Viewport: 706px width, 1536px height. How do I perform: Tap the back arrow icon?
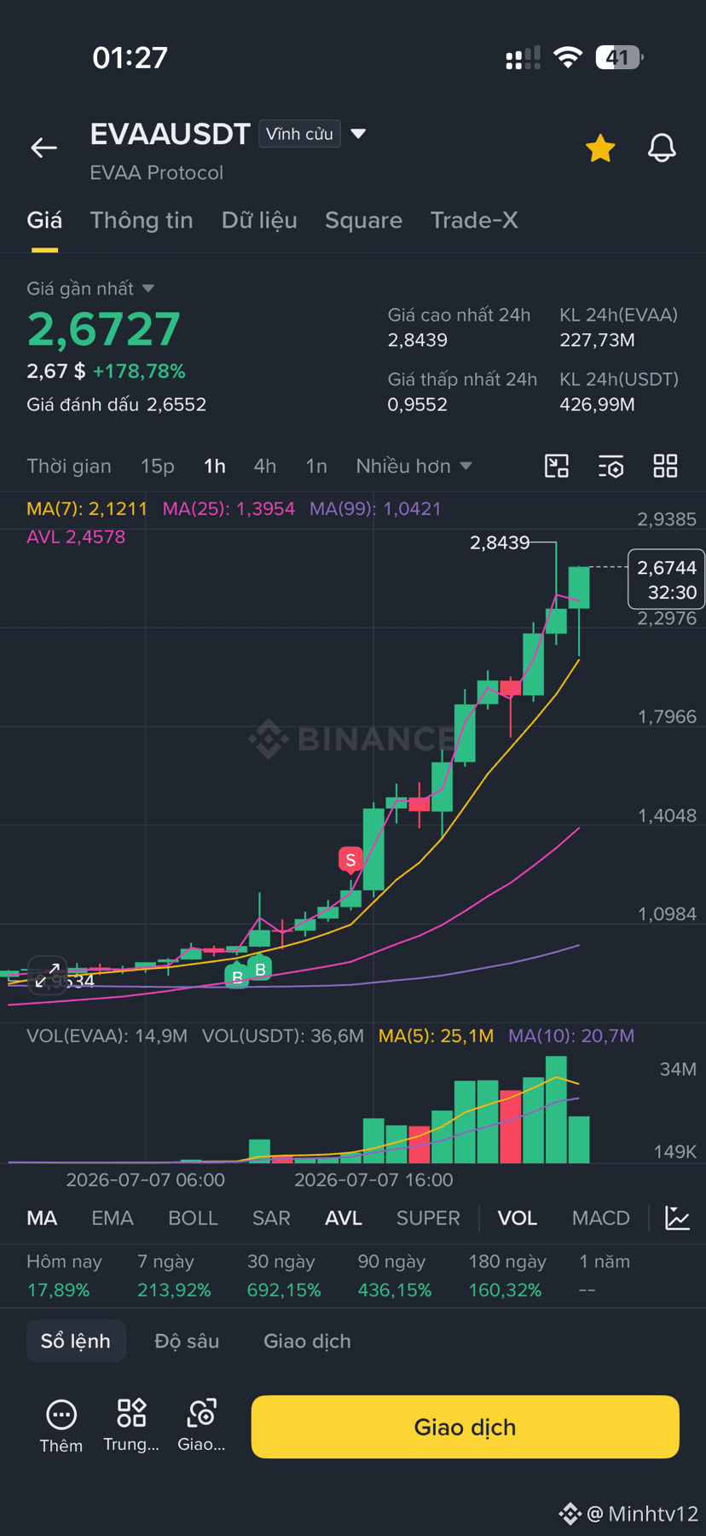click(44, 148)
